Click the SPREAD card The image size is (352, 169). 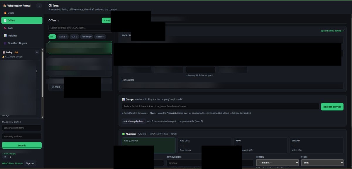click(x=317, y=145)
